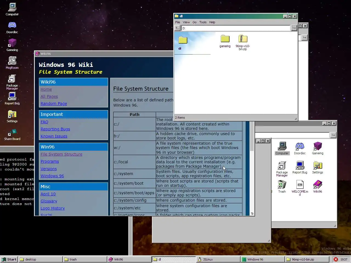Open the Logo History wiki link

pyautogui.click(x=53, y=208)
